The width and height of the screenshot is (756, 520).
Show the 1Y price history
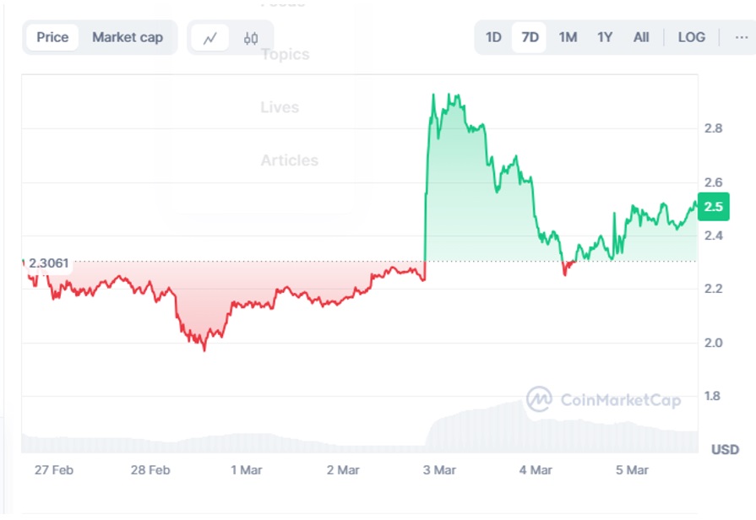pyautogui.click(x=605, y=37)
